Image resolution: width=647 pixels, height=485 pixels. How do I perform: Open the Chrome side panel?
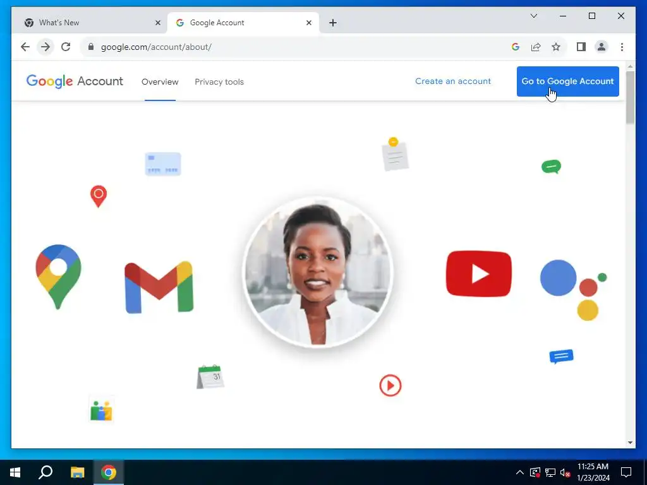click(x=581, y=47)
